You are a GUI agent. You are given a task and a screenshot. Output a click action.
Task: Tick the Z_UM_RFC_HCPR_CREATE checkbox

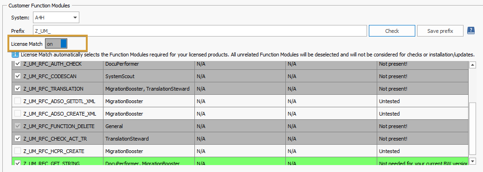18,151
